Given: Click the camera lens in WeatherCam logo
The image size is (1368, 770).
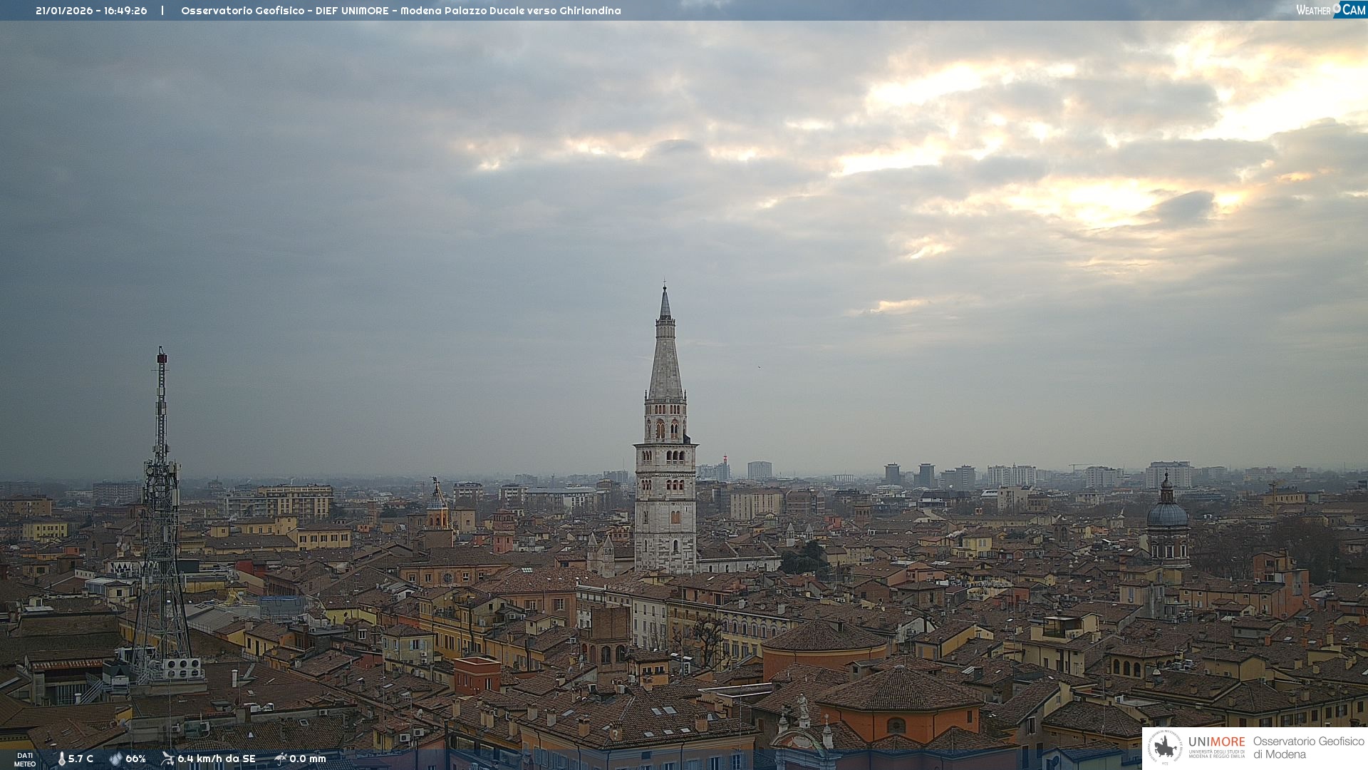Looking at the screenshot, I should pos(1337,8).
